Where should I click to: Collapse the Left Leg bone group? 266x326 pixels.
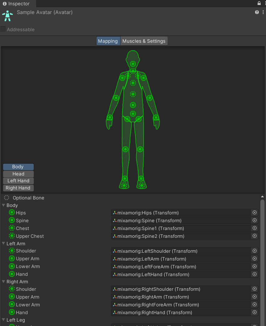point(3,320)
